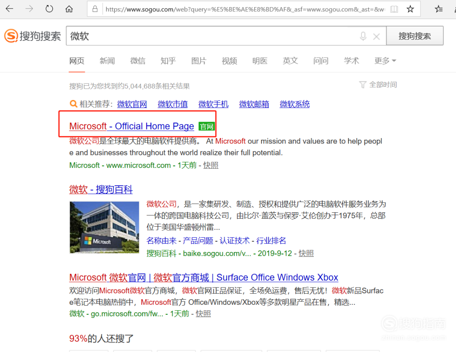Open the 行业排名 sublink

(x=271, y=241)
